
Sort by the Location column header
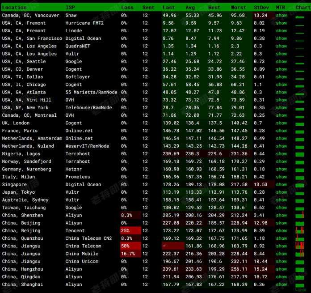[14, 8]
